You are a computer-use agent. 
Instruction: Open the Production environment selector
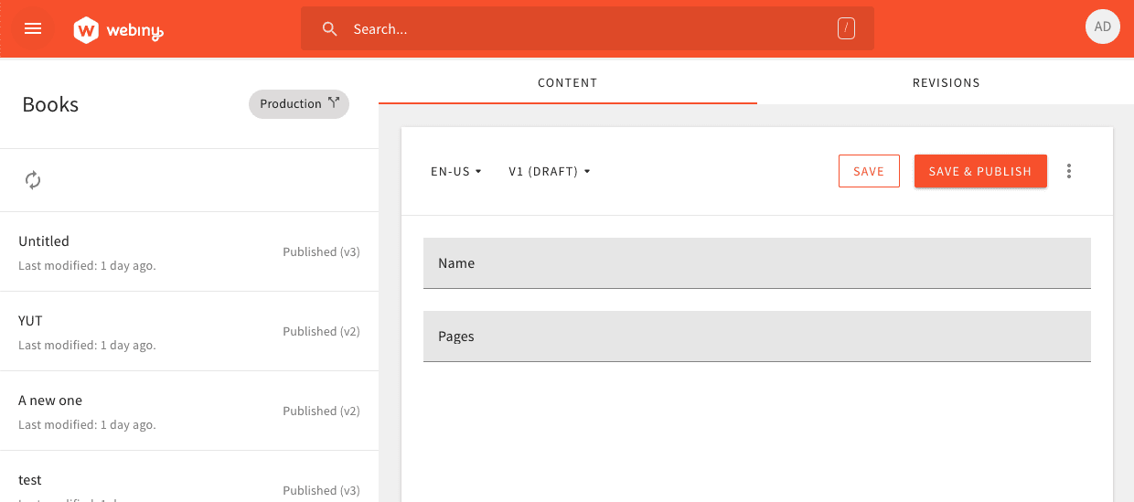[x=291, y=104]
